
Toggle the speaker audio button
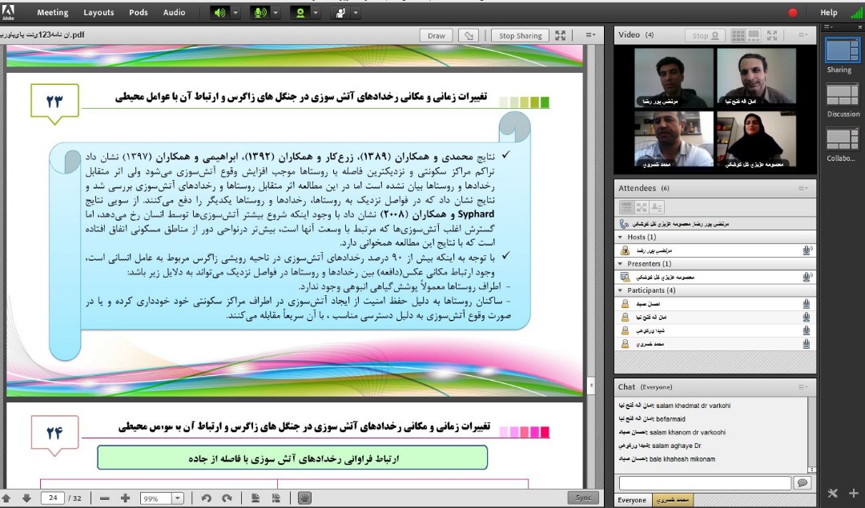point(219,13)
